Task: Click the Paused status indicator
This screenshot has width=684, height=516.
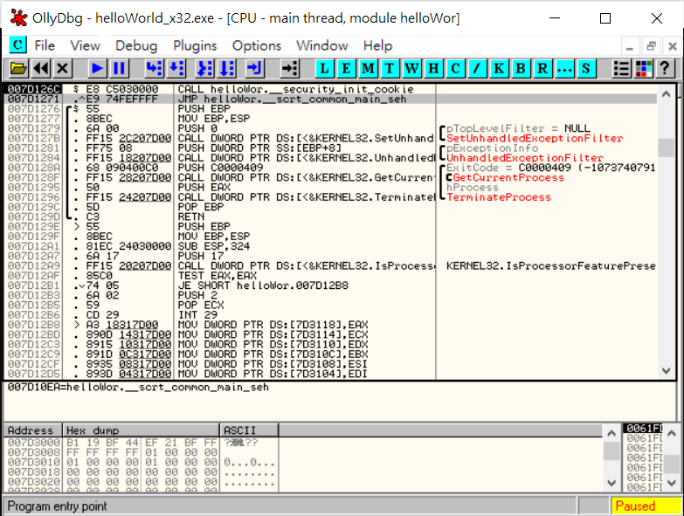Action: [645, 506]
